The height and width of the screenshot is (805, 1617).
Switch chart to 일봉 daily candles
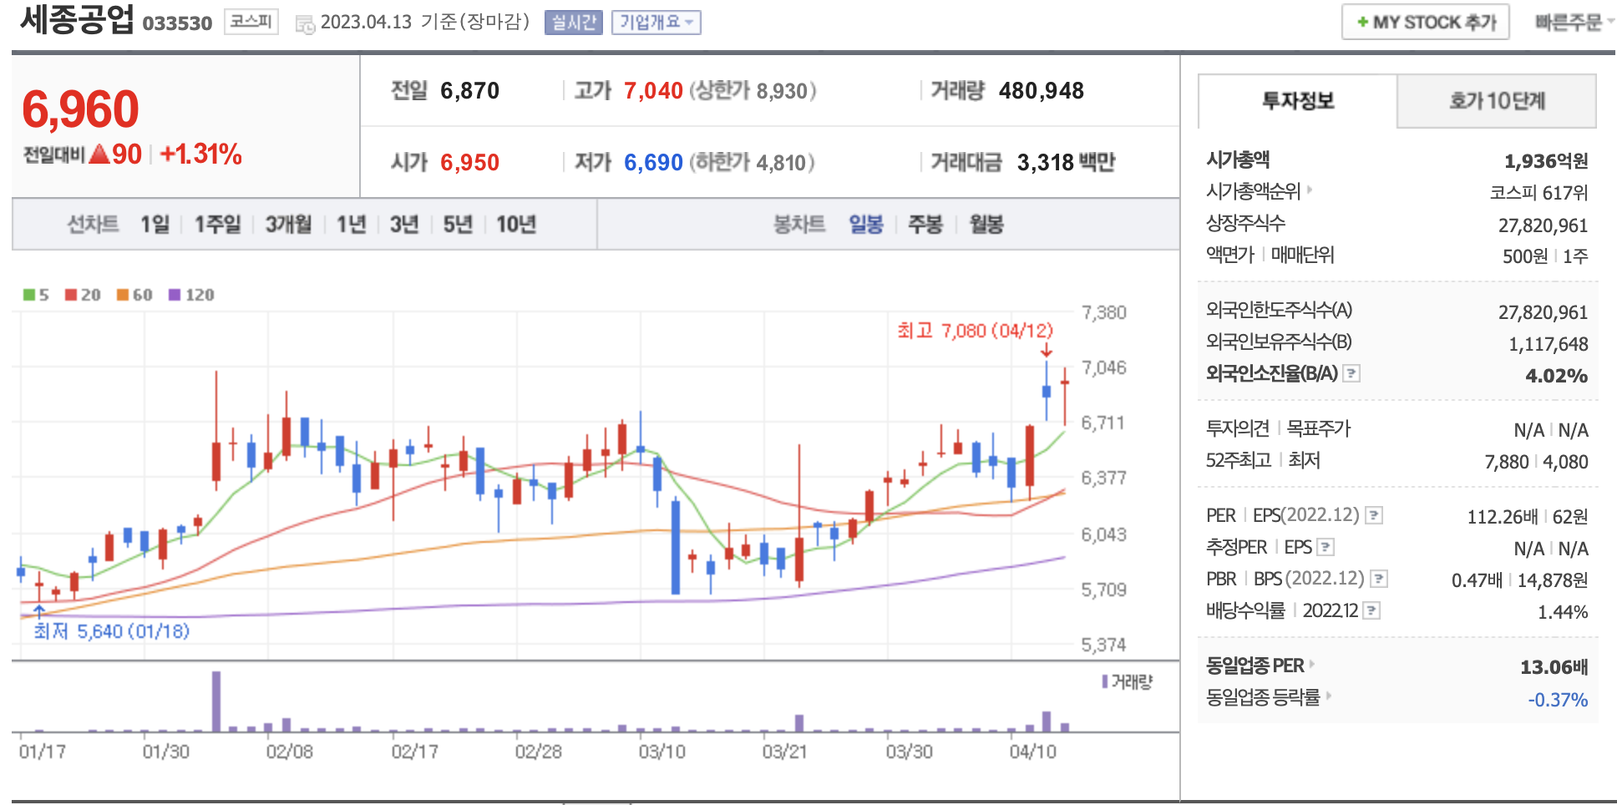pos(866,225)
